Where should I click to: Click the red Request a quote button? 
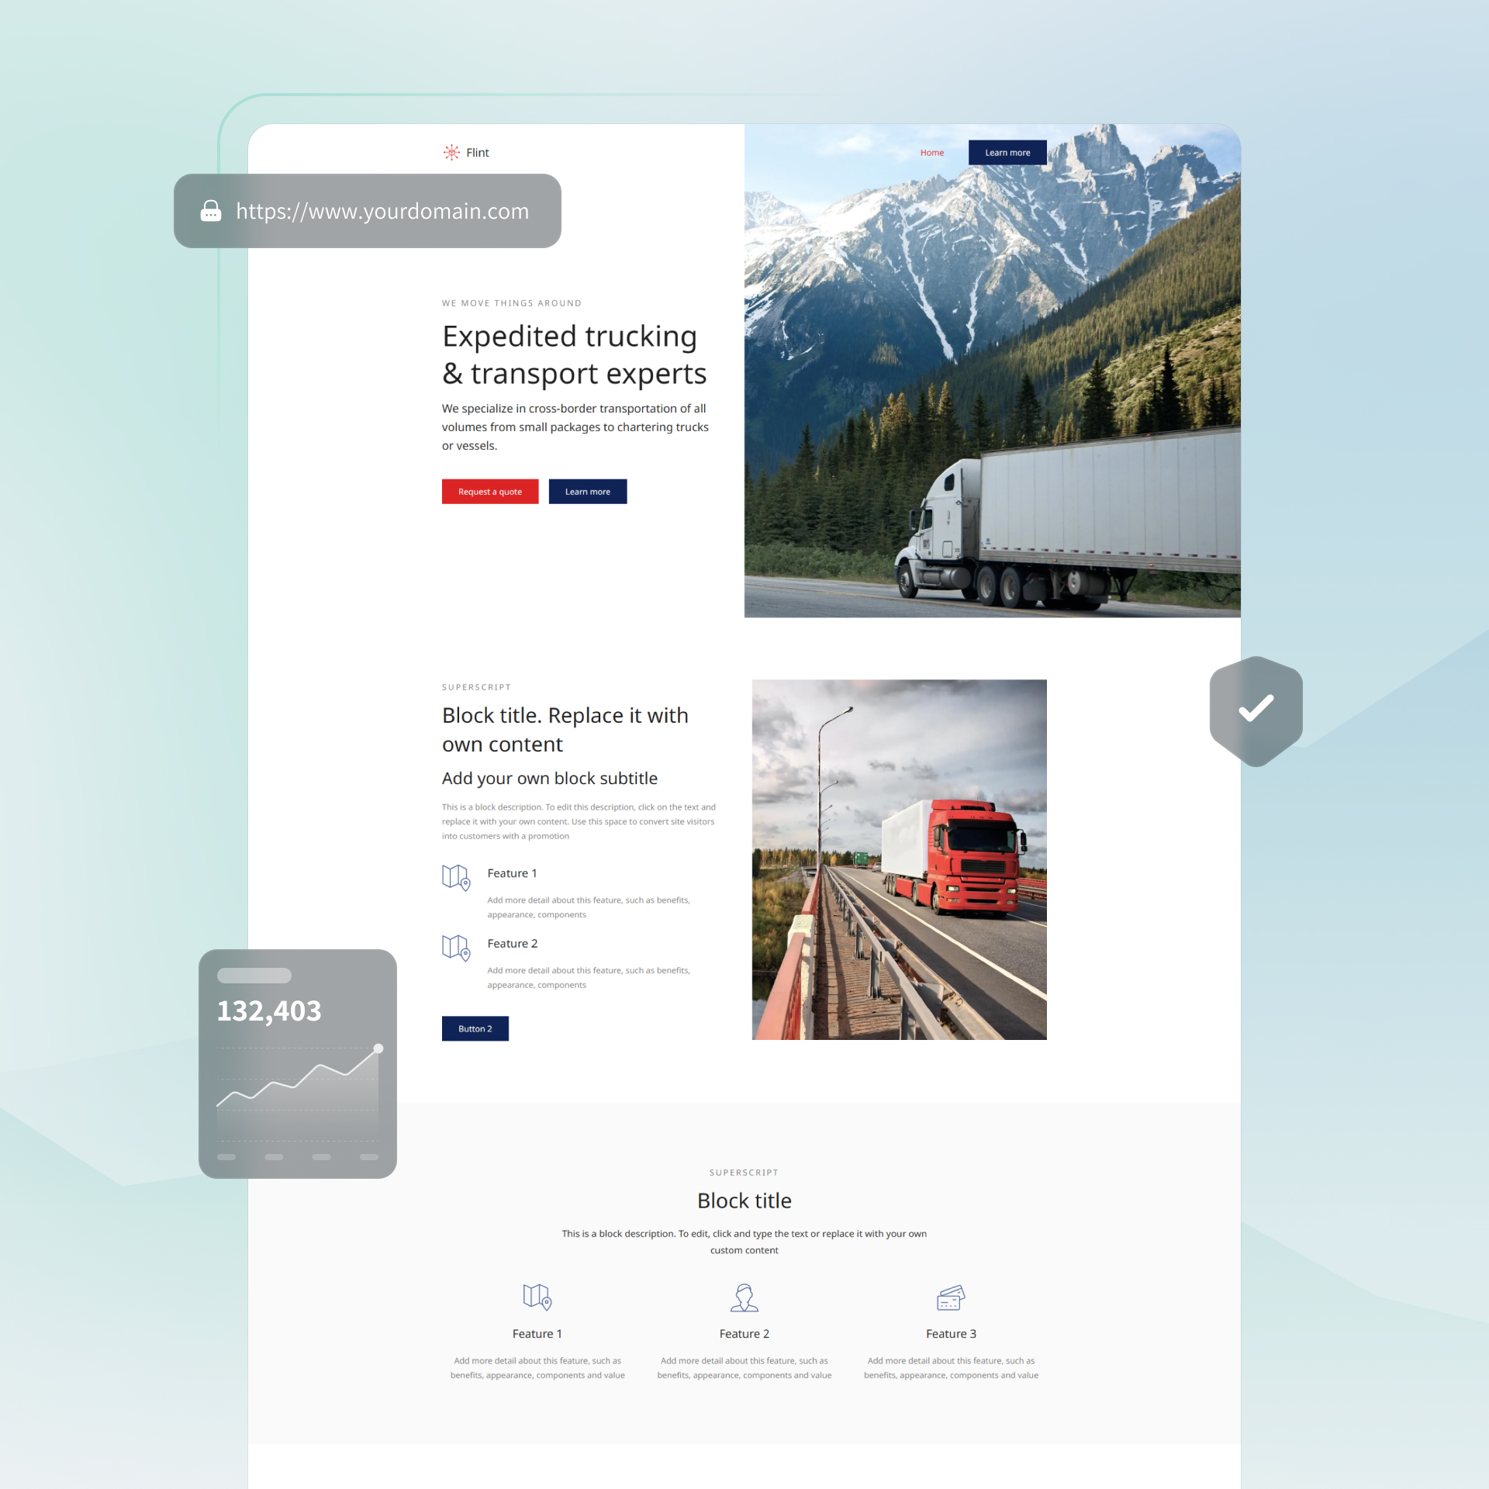pyautogui.click(x=488, y=492)
